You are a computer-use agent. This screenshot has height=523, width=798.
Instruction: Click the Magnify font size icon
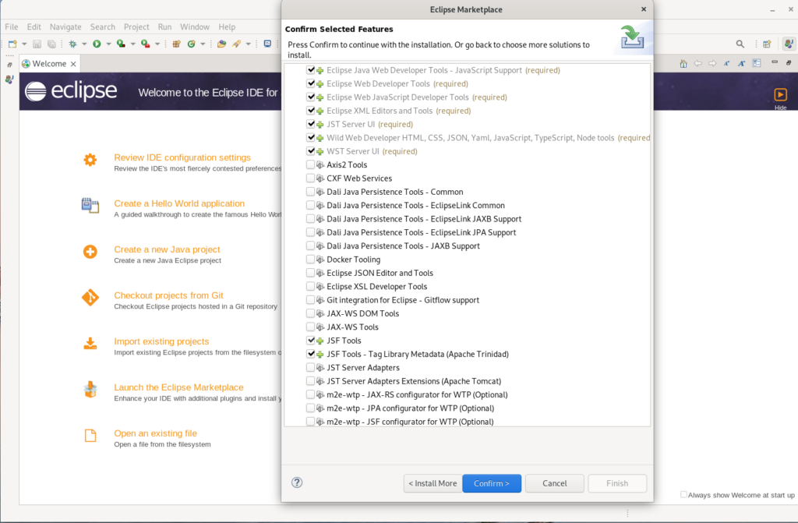tap(742, 63)
